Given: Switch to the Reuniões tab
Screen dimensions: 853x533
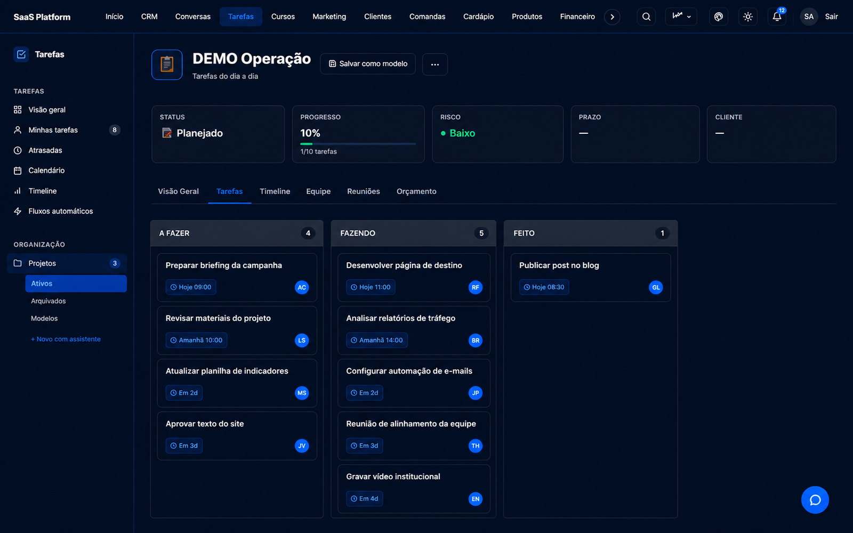Looking at the screenshot, I should coord(364,191).
